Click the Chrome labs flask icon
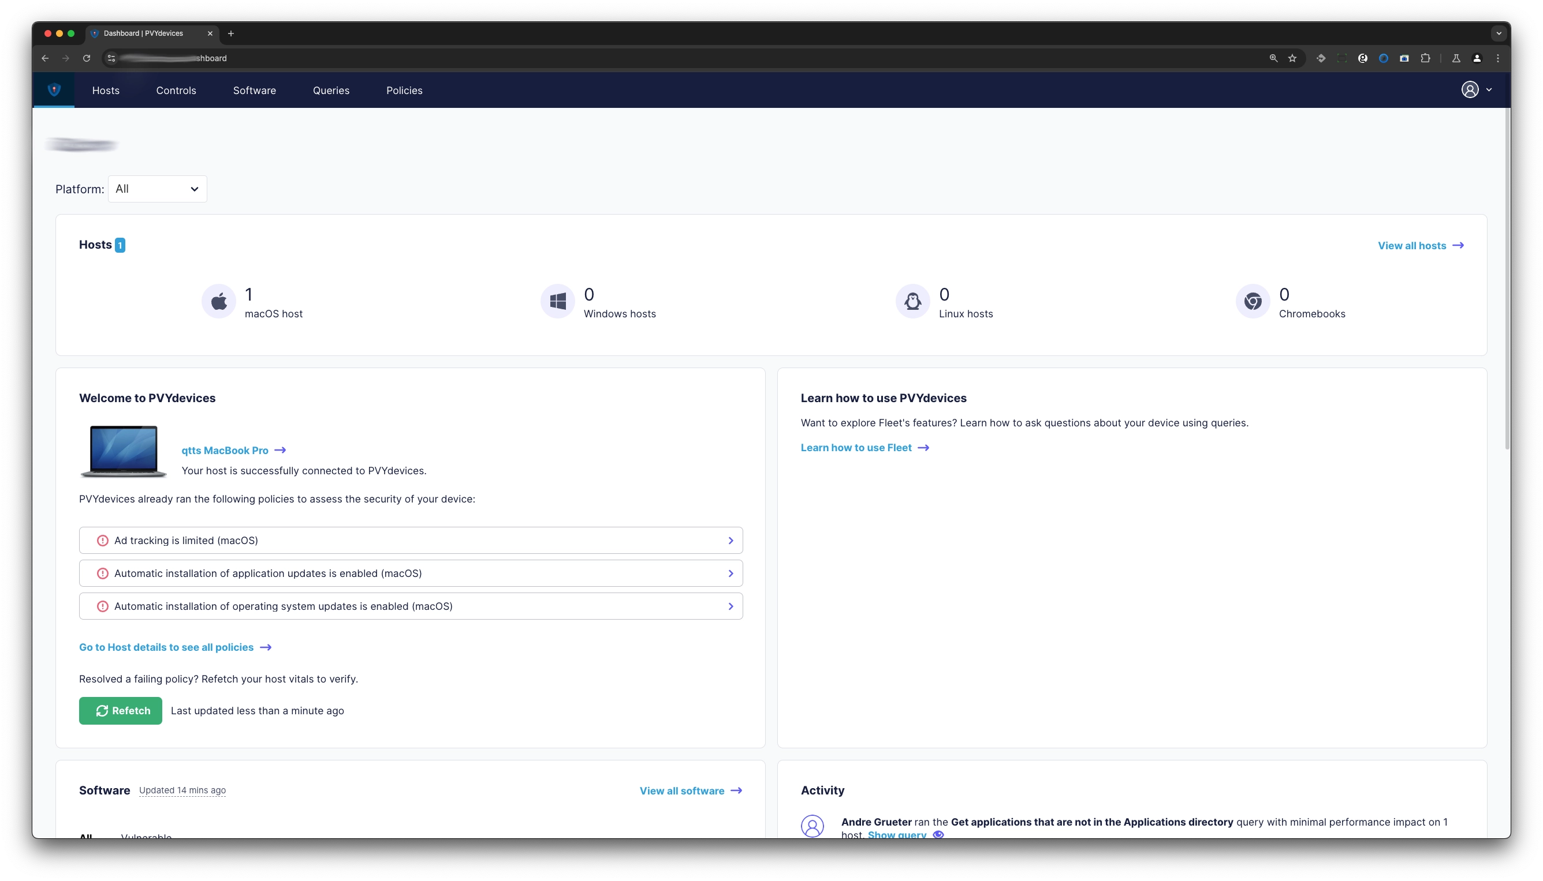Viewport: 1543px width, 881px height. 1456,58
